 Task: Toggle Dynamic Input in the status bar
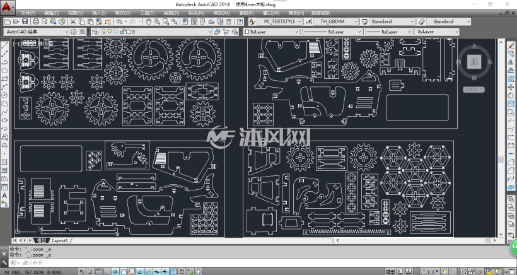pos(157,272)
